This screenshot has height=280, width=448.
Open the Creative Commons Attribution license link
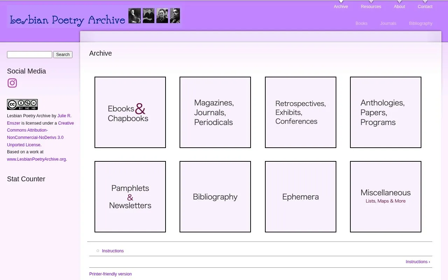[x=41, y=134]
